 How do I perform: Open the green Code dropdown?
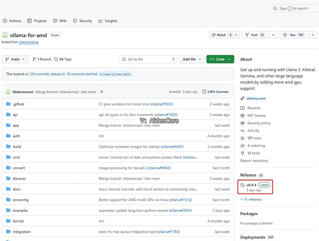tap(220, 59)
